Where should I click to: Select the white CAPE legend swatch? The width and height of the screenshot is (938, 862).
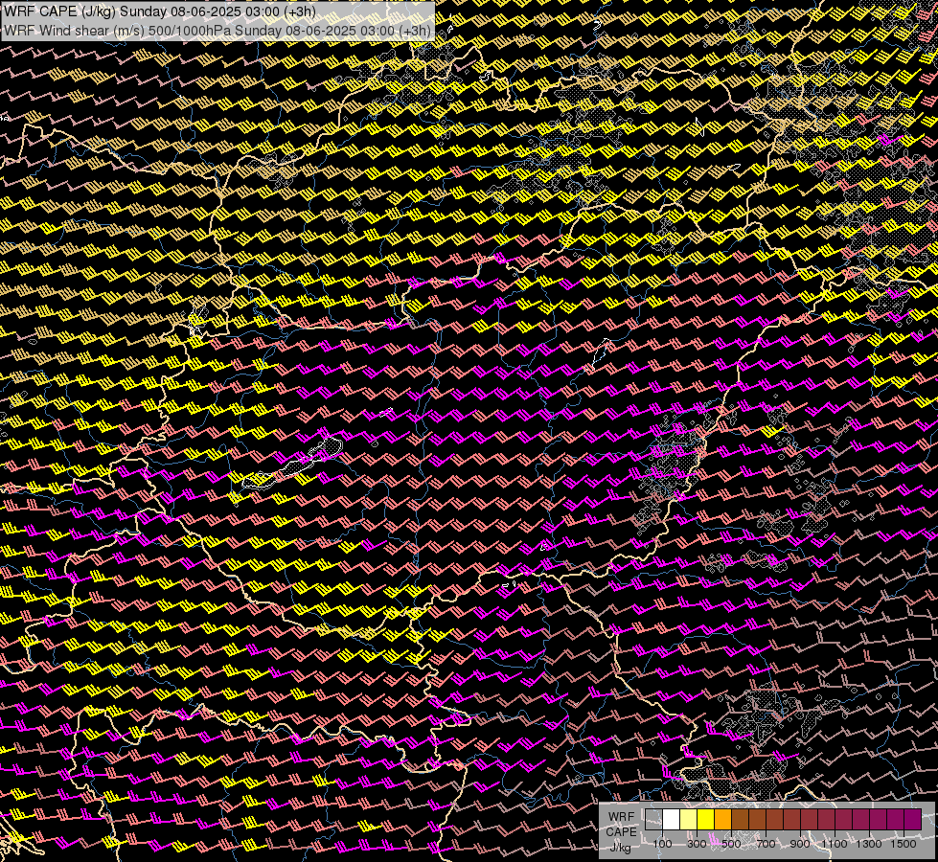pos(672,820)
